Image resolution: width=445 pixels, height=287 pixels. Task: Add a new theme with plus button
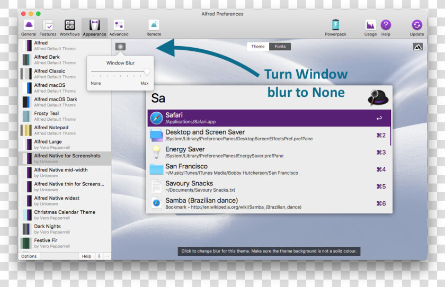point(99,256)
